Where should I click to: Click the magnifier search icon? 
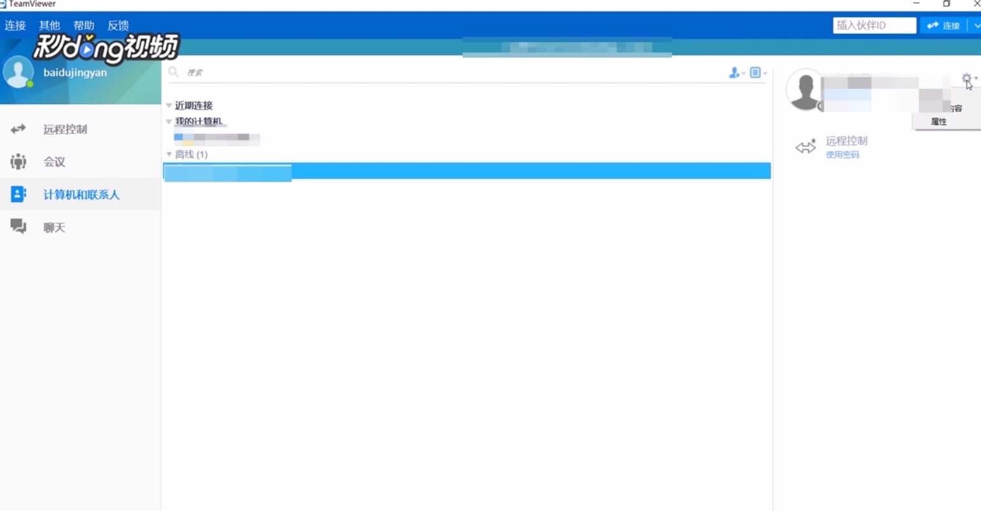[173, 72]
